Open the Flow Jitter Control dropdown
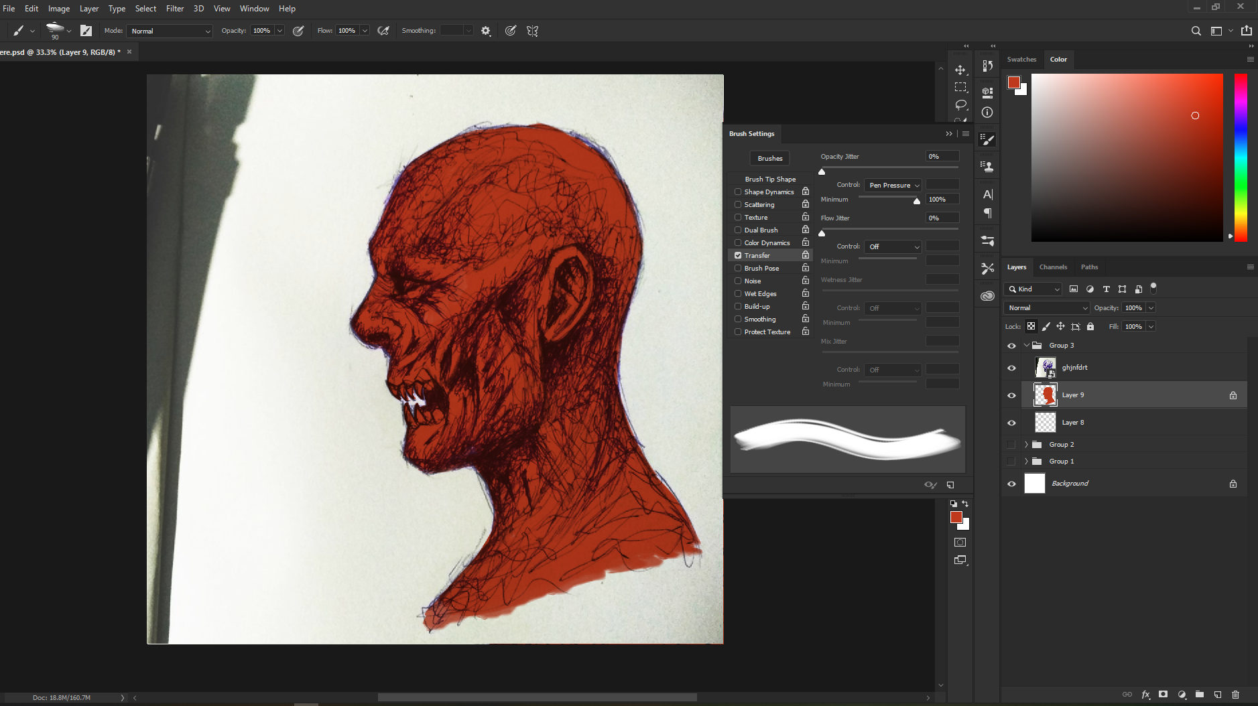Image resolution: width=1258 pixels, height=706 pixels. (x=893, y=246)
